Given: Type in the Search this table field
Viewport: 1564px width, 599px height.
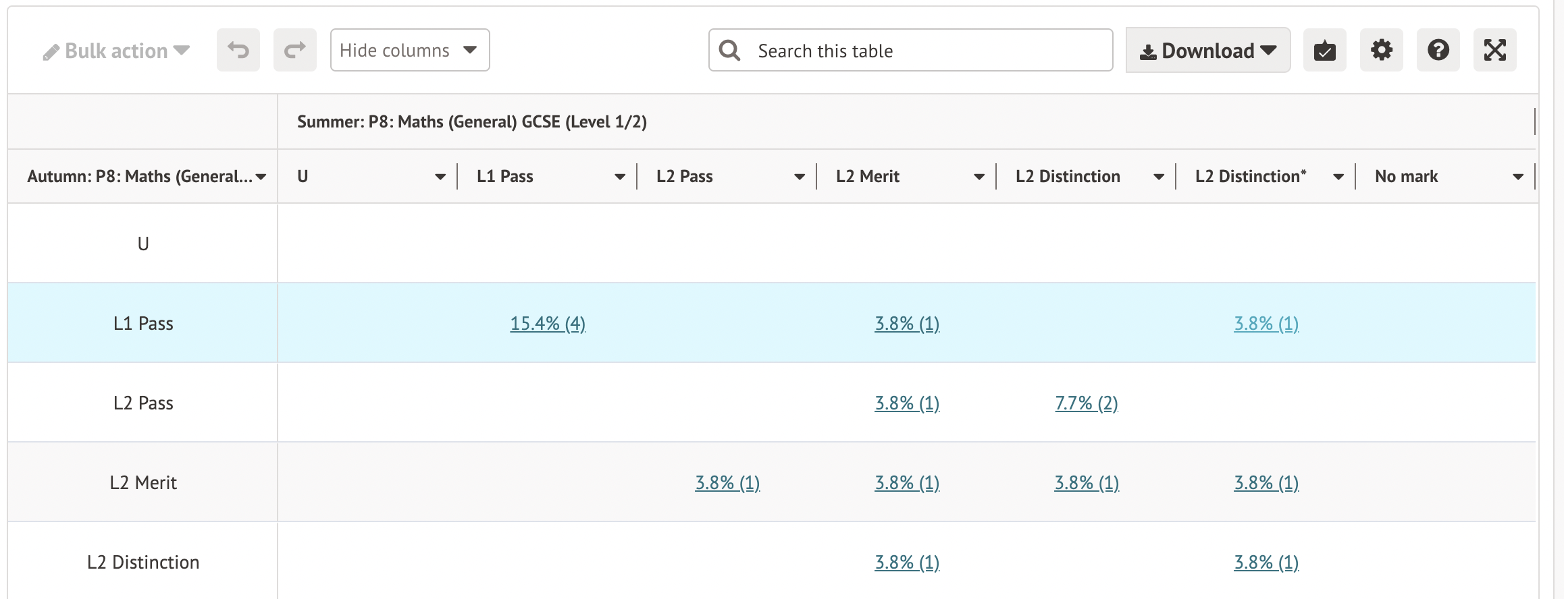Looking at the screenshot, I should (x=925, y=51).
